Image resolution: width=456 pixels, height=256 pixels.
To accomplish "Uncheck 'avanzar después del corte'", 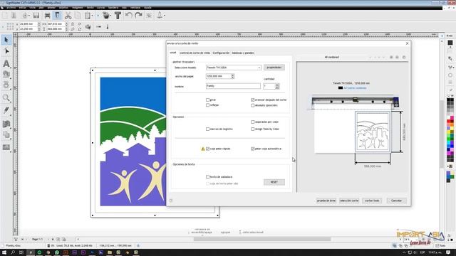I will 253,100.
